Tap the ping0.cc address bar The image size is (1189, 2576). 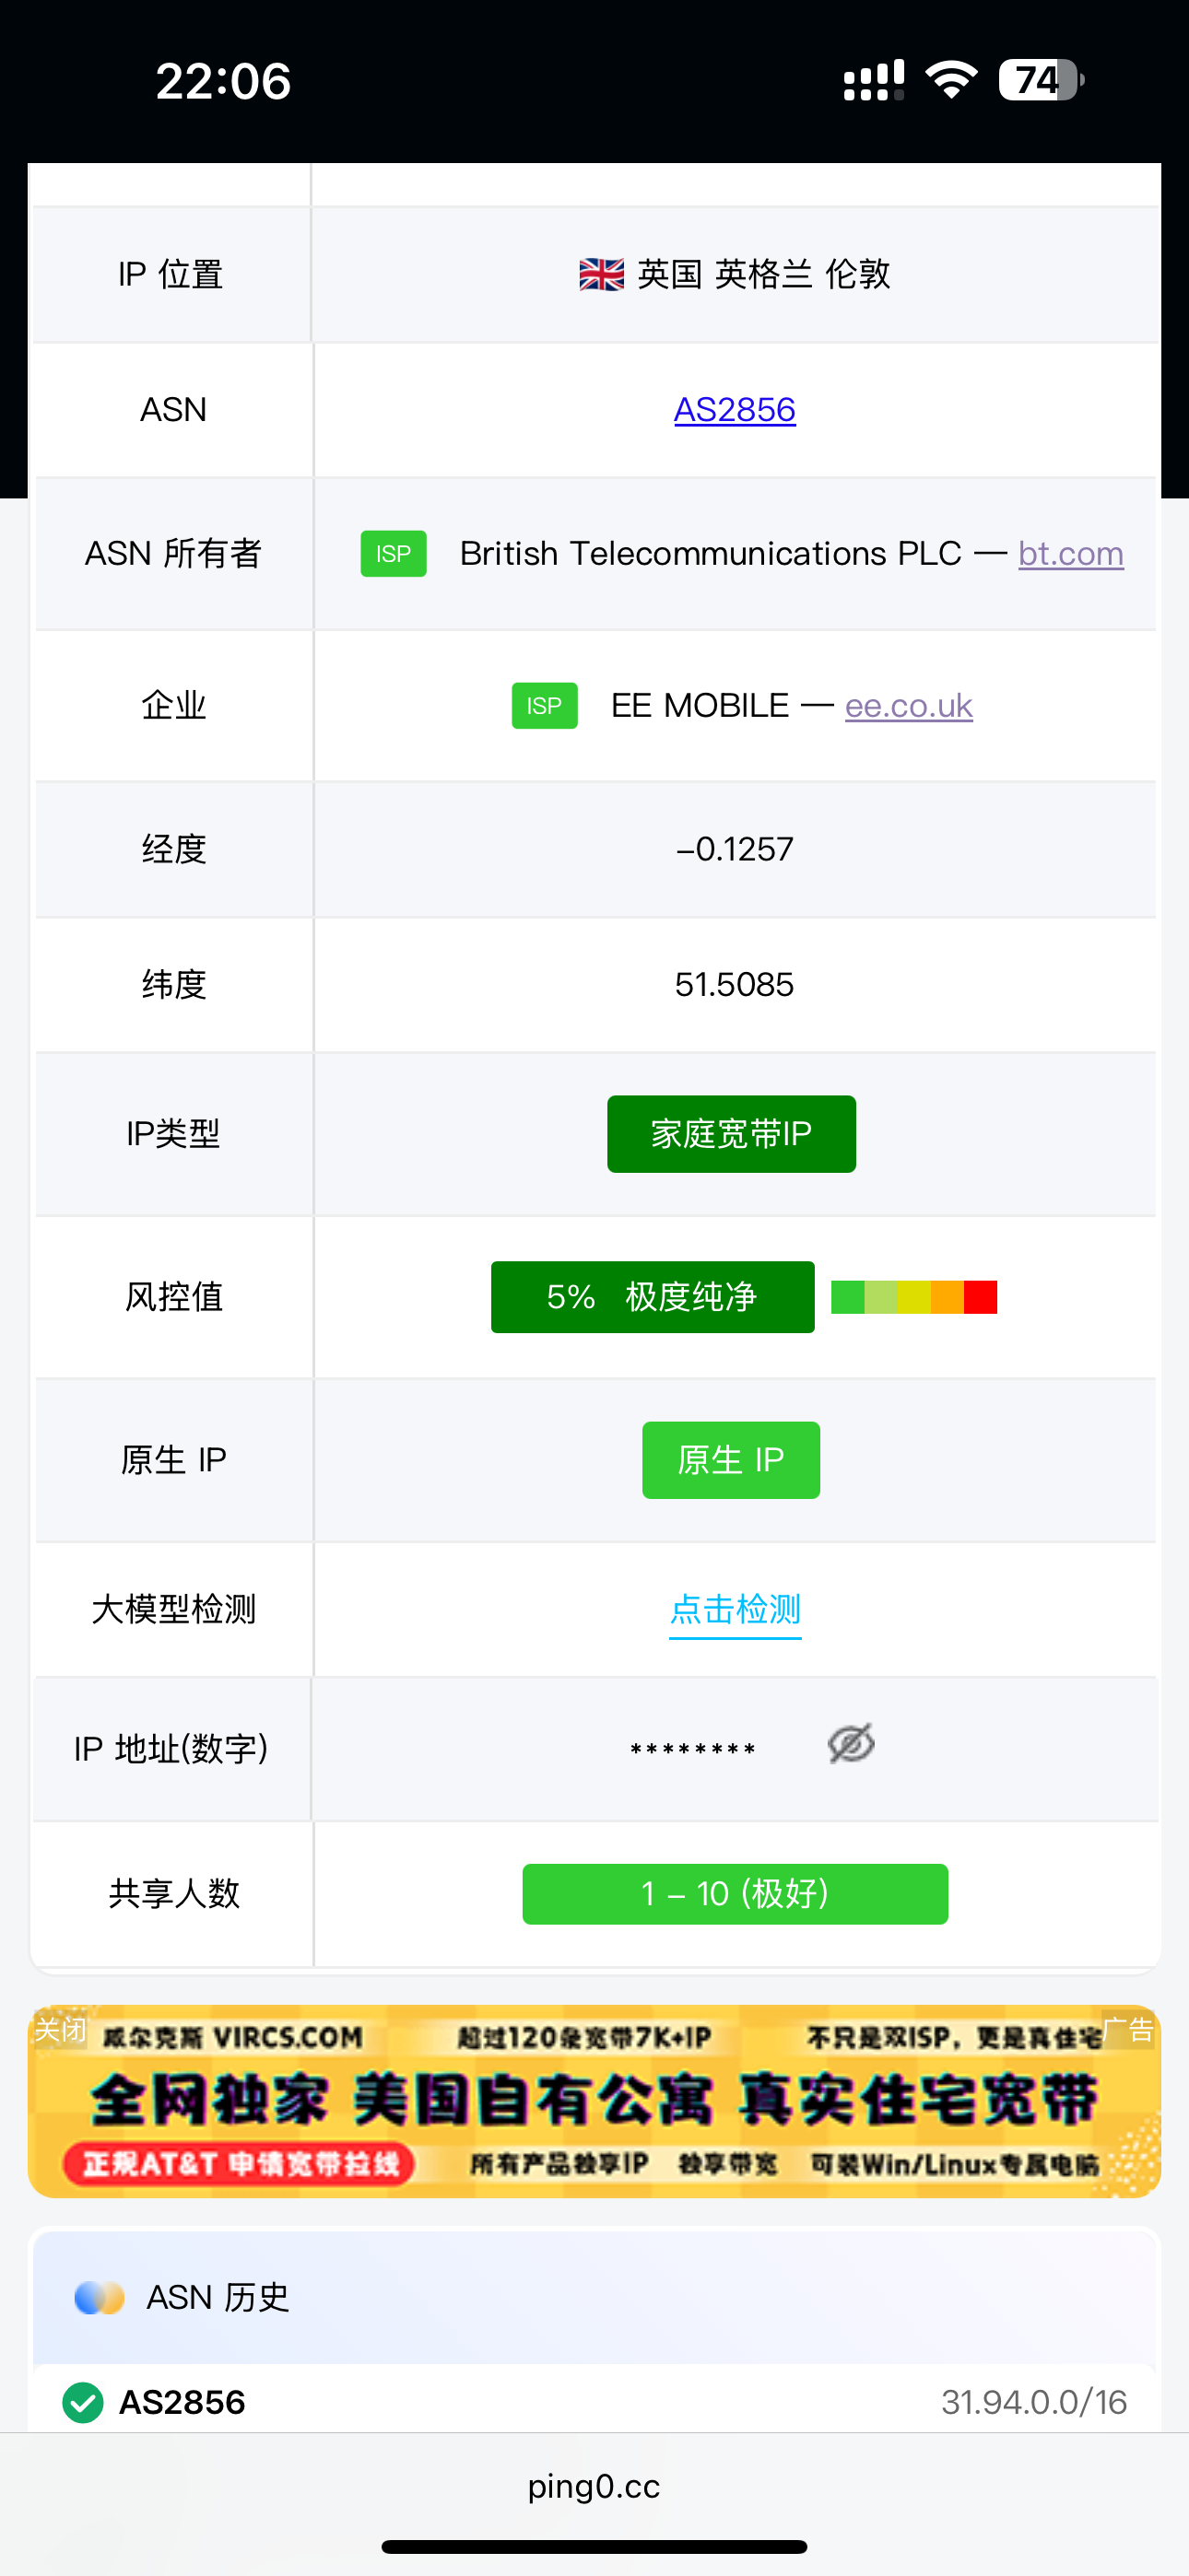coord(594,2486)
